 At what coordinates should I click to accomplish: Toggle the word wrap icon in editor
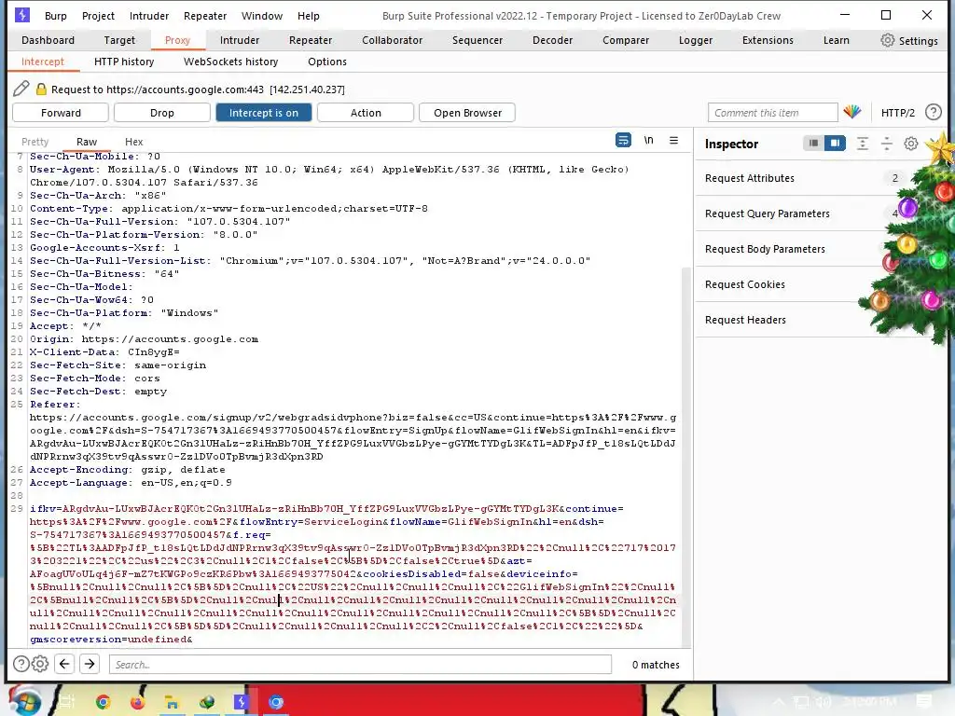(623, 140)
